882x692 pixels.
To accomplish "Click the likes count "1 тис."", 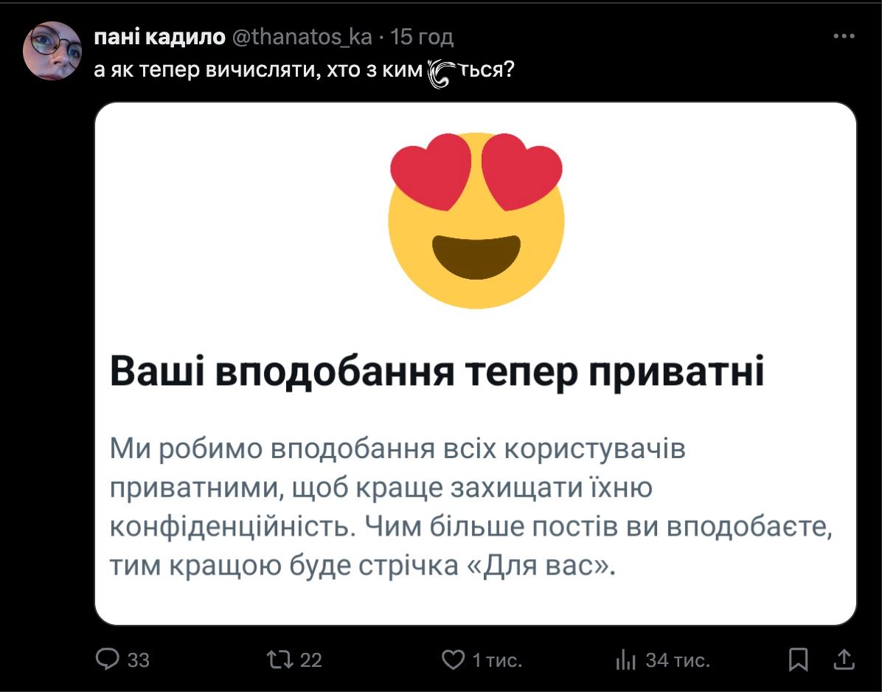I will tap(497, 660).
